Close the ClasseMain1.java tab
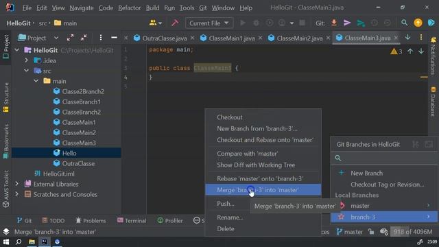The width and height of the screenshot is (439, 247). [x=260, y=38]
